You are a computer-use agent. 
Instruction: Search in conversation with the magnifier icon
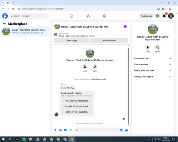point(158,48)
